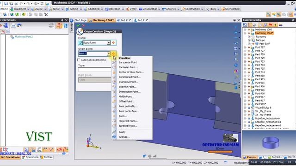Click the blue arrows icon in Current works toolbar
The width and height of the screenshot is (296, 166).
281,25
